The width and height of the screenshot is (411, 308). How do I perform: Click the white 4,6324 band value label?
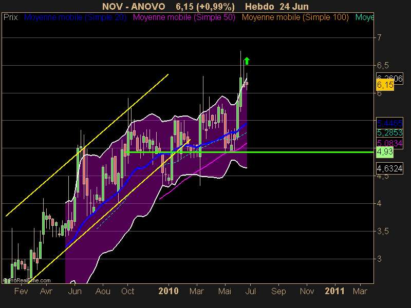pyautogui.click(x=389, y=168)
